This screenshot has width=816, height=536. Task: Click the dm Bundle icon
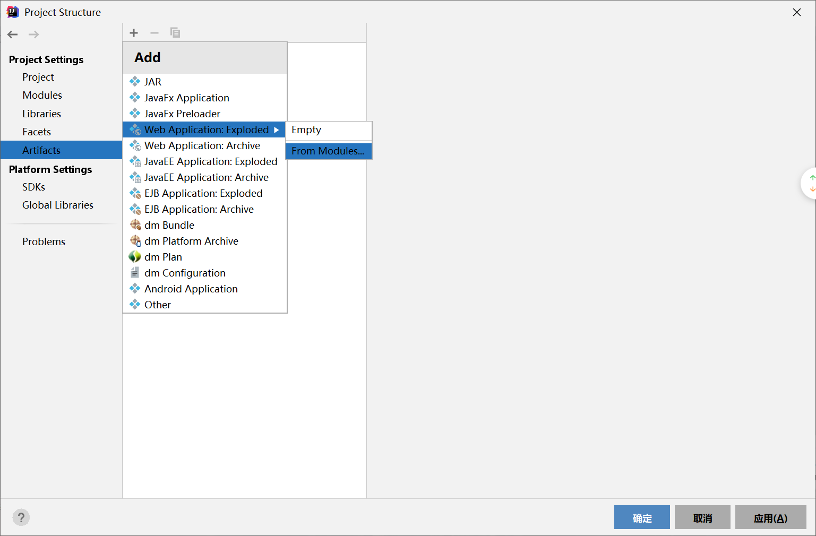pyautogui.click(x=135, y=225)
